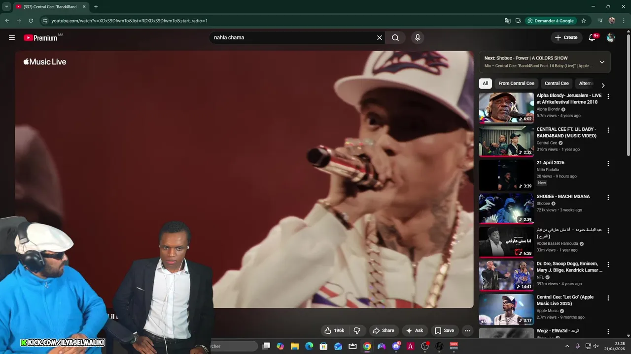Bookmark this page with star icon

[x=584, y=21]
